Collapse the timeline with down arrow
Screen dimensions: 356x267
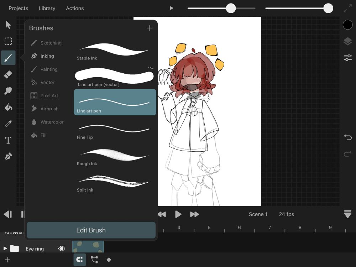pyautogui.click(x=347, y=214)
